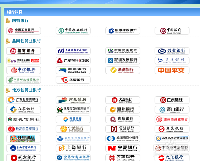Viewport: 200px width, 161px height.
Task: Select 富滇银行 Fudian Bank
Action: [x=123, y=129]
